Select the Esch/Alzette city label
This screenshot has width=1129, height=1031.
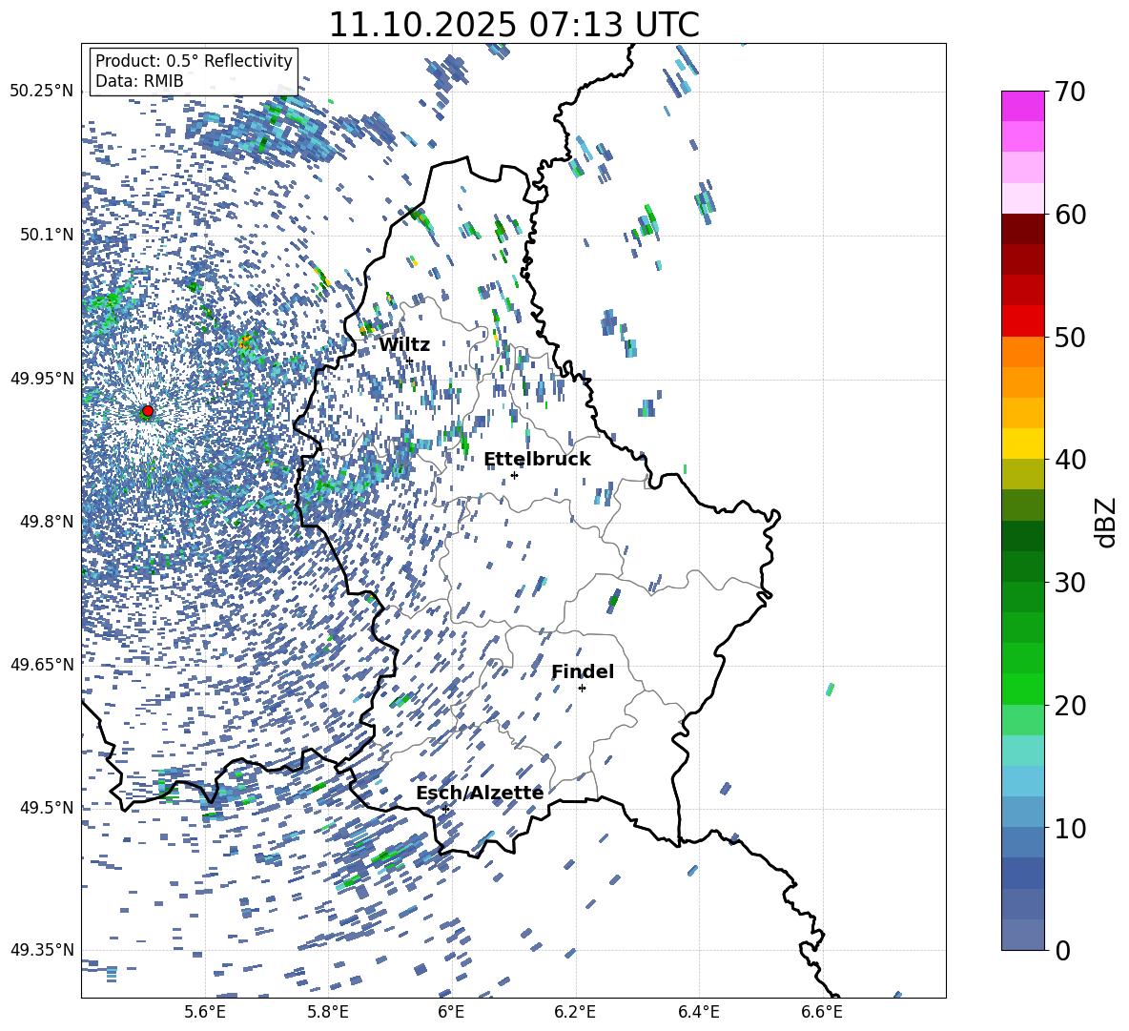point(480,793)
